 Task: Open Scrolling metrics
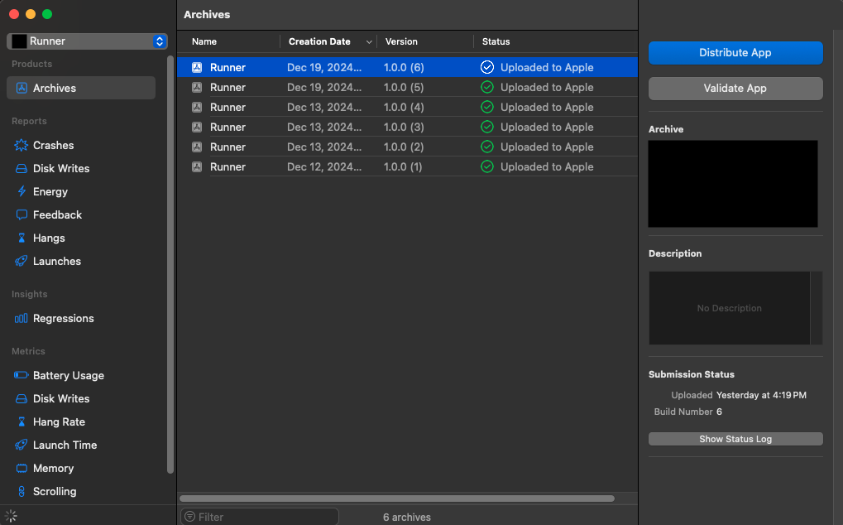pyautogui.click(x=55, y=491)
